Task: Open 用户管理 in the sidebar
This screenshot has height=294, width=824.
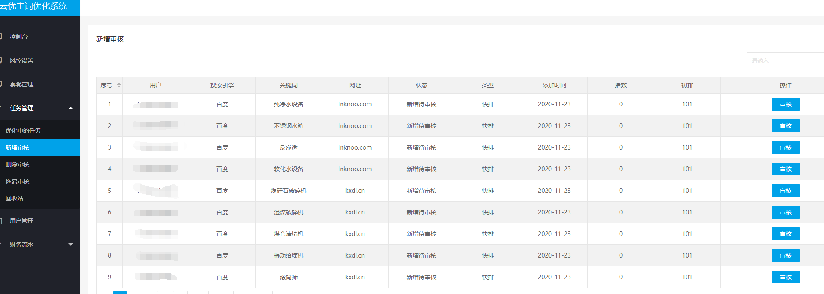Action: pos(22,221)
